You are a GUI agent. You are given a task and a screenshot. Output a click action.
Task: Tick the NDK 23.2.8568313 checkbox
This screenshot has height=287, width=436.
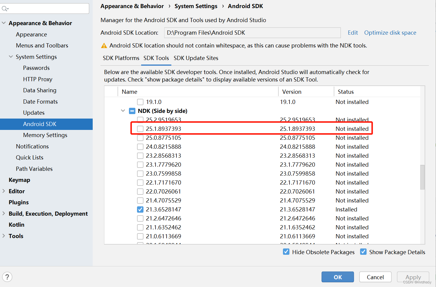[140, 156]
